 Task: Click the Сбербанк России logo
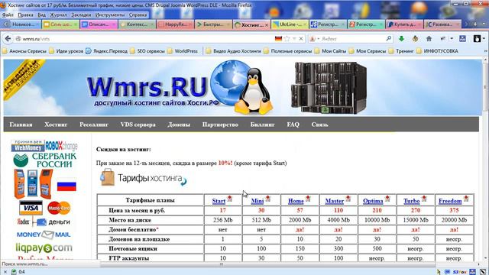pos(45,160)
